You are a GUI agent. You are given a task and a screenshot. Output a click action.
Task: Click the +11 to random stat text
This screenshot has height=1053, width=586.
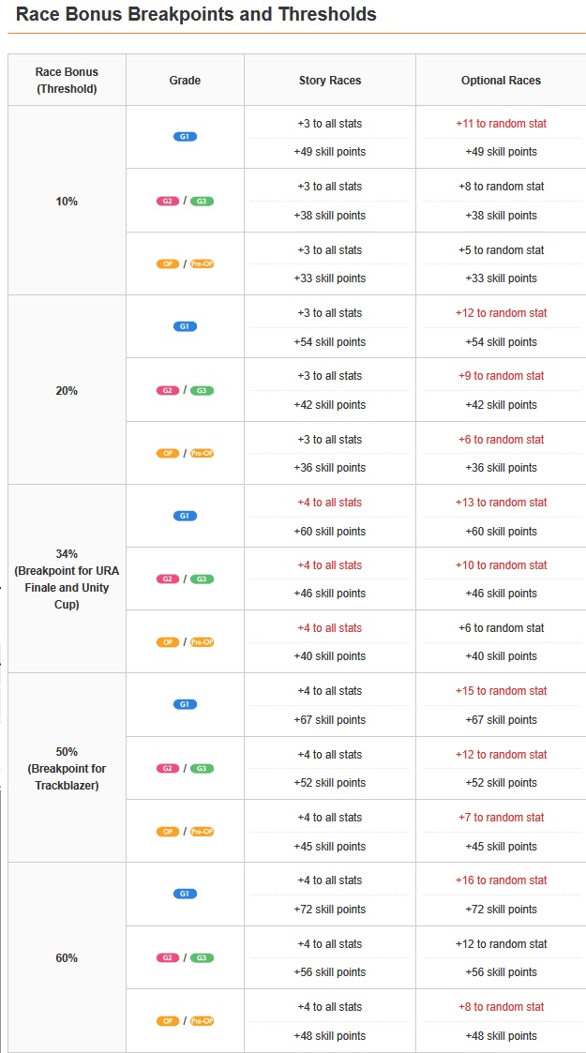click(501, 124)
